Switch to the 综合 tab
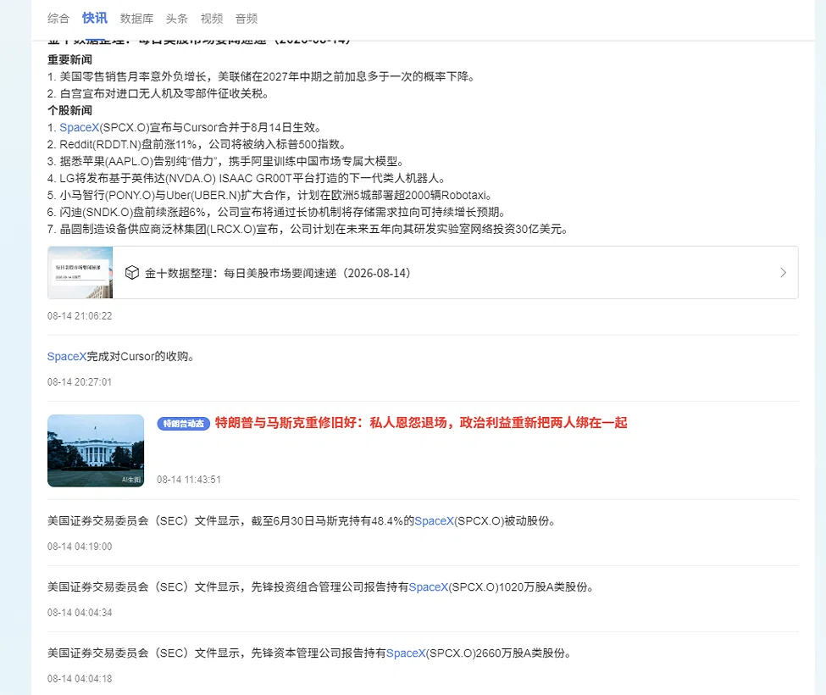Image resolution: width=826 pixels, height=695 pixels. 58,19
